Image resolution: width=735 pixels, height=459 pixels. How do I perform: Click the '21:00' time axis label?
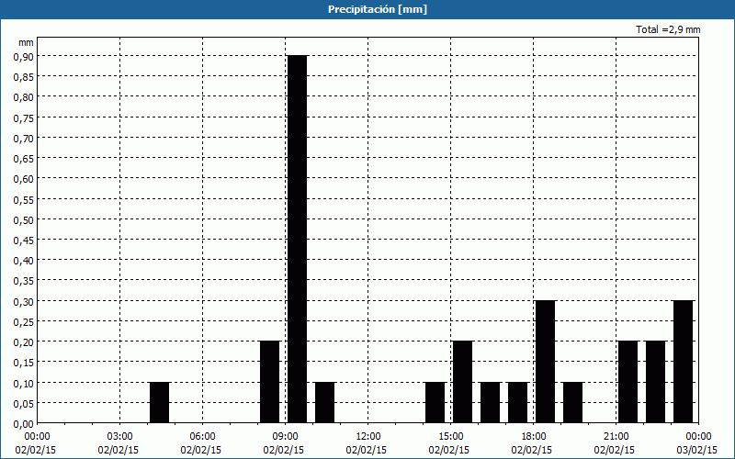click(x=616, y=437)
